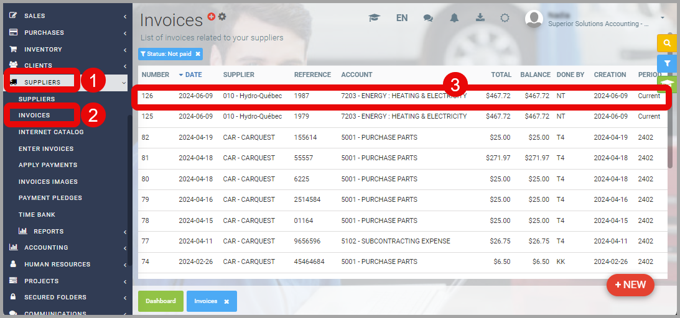Open the chat messages icon

tap(428, 18)
